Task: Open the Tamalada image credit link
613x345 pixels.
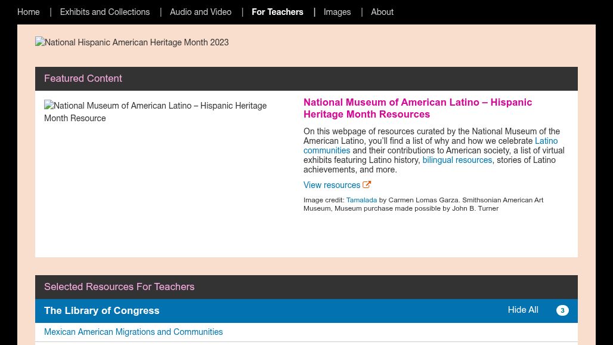Action: click(x=361, y=200)
